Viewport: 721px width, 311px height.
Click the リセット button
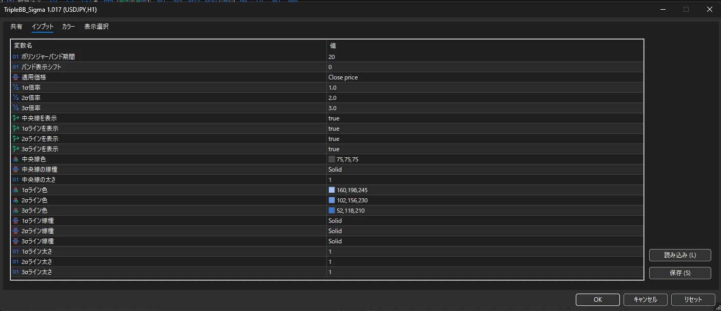[x=693, y=300]
